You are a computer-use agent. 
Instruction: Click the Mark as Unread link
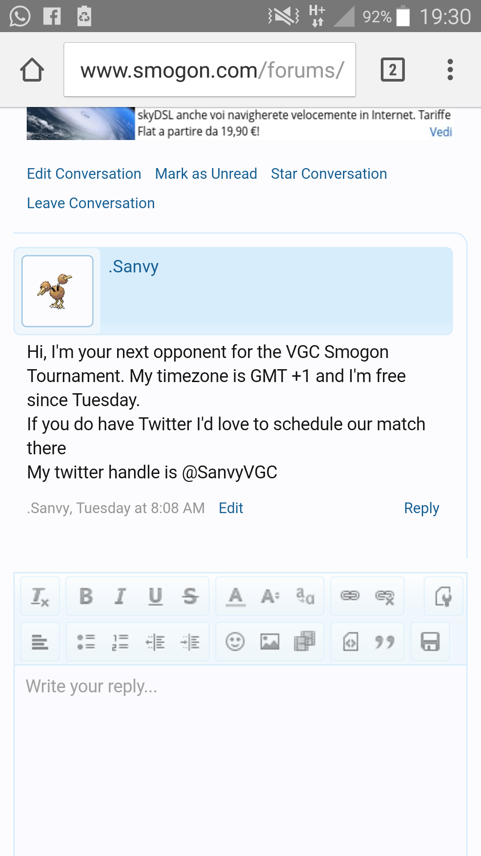206,174
